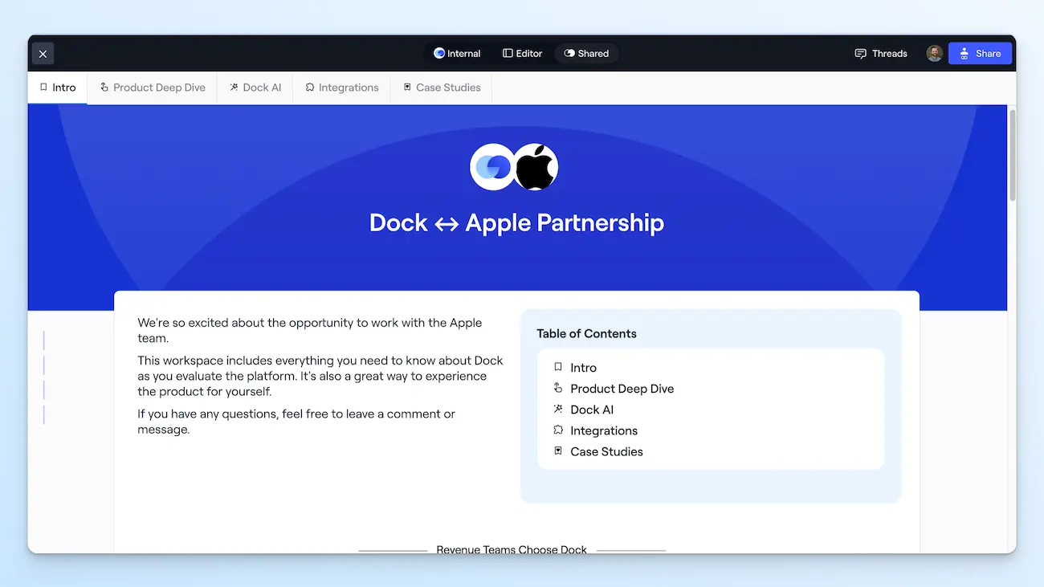This screenshot has width=1044, height=587.
Task: Click magic wand icon beside Dock AI in contents
Action: point(558,409)
